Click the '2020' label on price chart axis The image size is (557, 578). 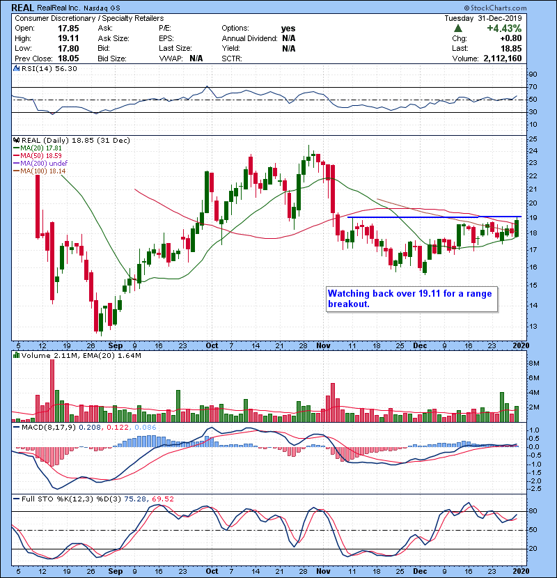[521, 346]
